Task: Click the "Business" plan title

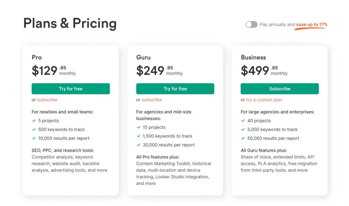Action: pyautogui.click(x=254, y=57)
